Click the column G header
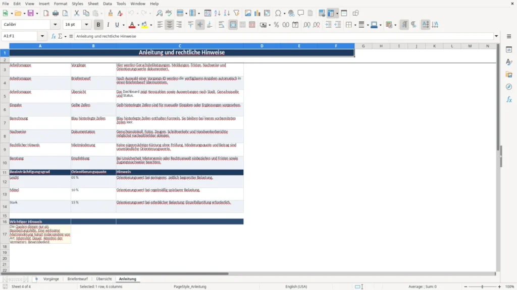Image resolution: width=517 pixels, height=290 pixels. 363,46
